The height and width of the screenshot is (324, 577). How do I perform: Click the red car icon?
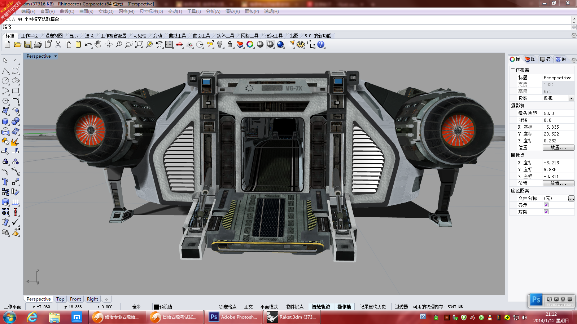(179, 44)
